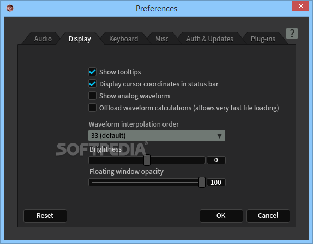The image size is (313, 244).
Task: Click the Brightness value field showing 0
Action: coord(216,160)
